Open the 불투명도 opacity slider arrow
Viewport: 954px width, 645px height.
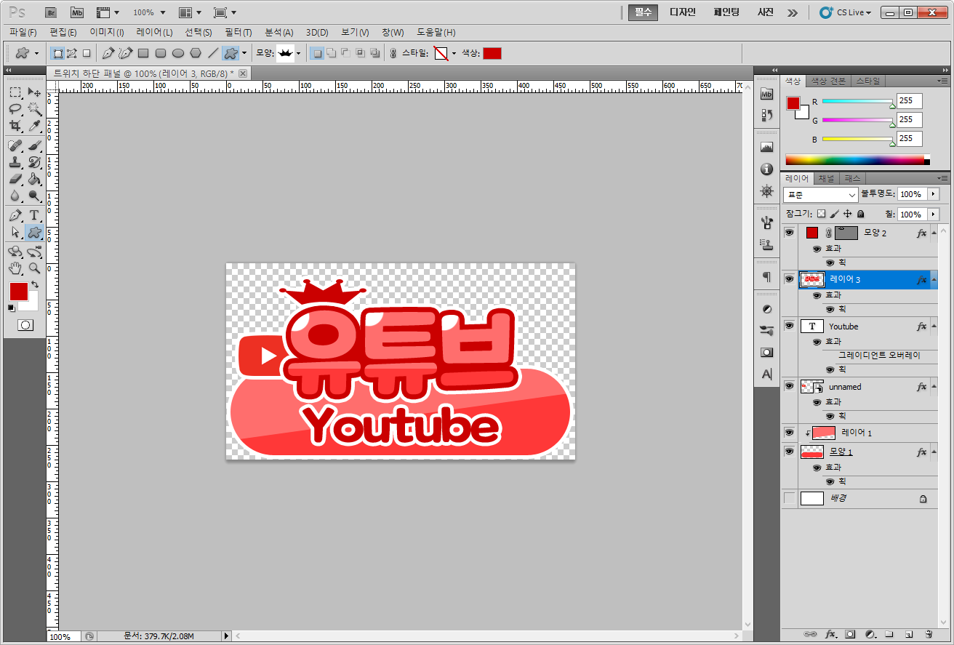(x=933, y=194)
